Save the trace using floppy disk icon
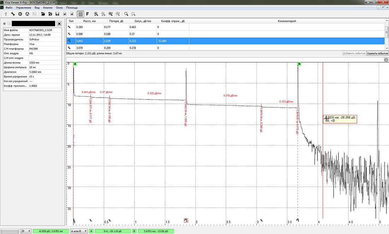Viewport: 389px width, 234px height. click(x=57, y=14)
